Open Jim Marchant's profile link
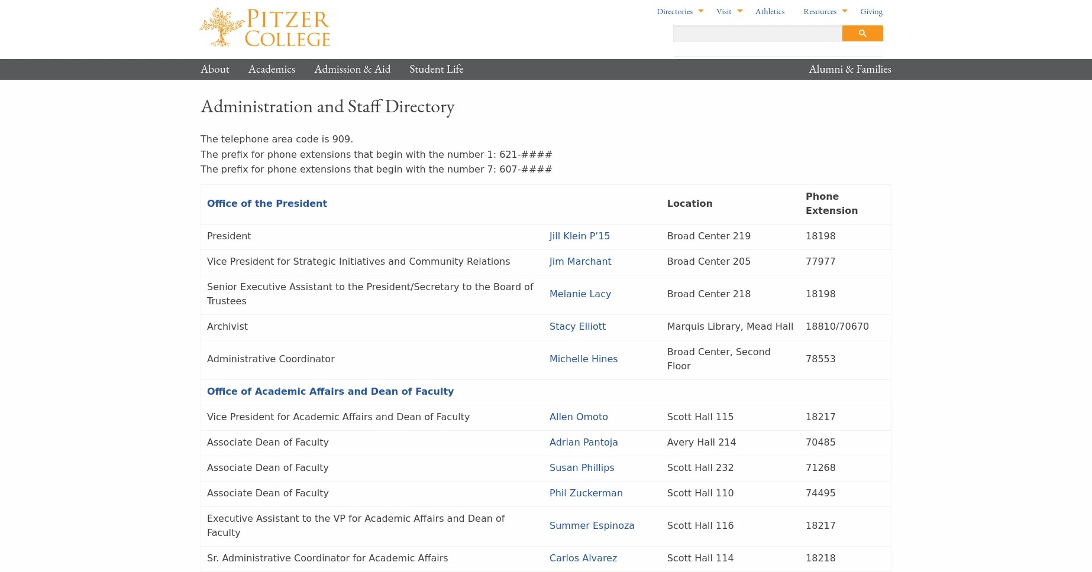The height and width of the screenshot is (572, 1092). click(580, 261)
